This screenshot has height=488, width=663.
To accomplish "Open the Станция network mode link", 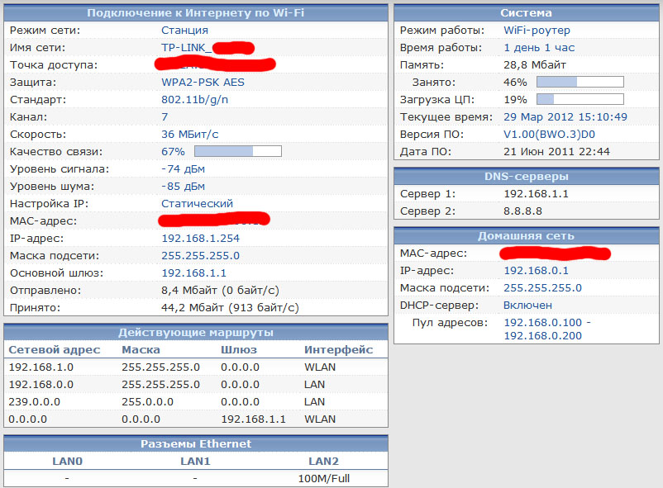I will [184, 31].
